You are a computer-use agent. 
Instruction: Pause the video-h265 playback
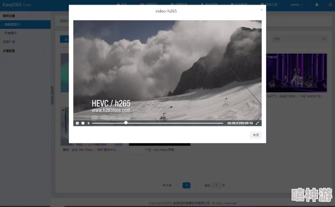pos(77,124)
